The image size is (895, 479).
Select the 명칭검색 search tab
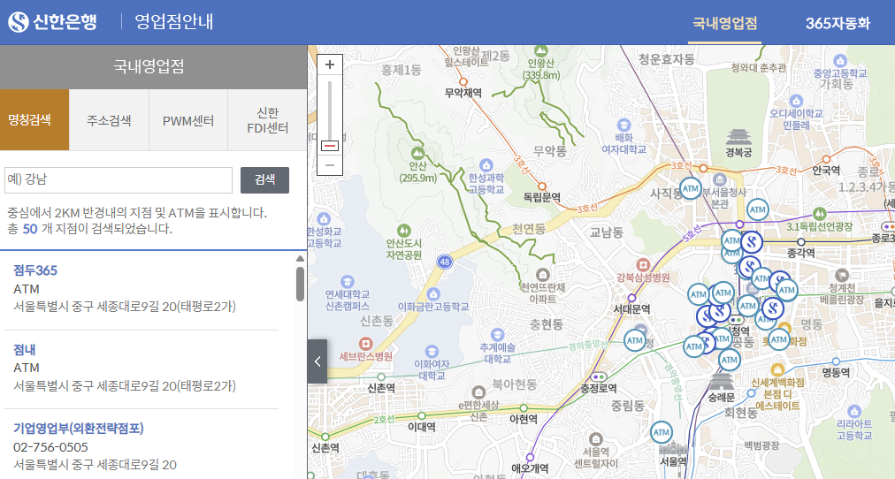34,120
